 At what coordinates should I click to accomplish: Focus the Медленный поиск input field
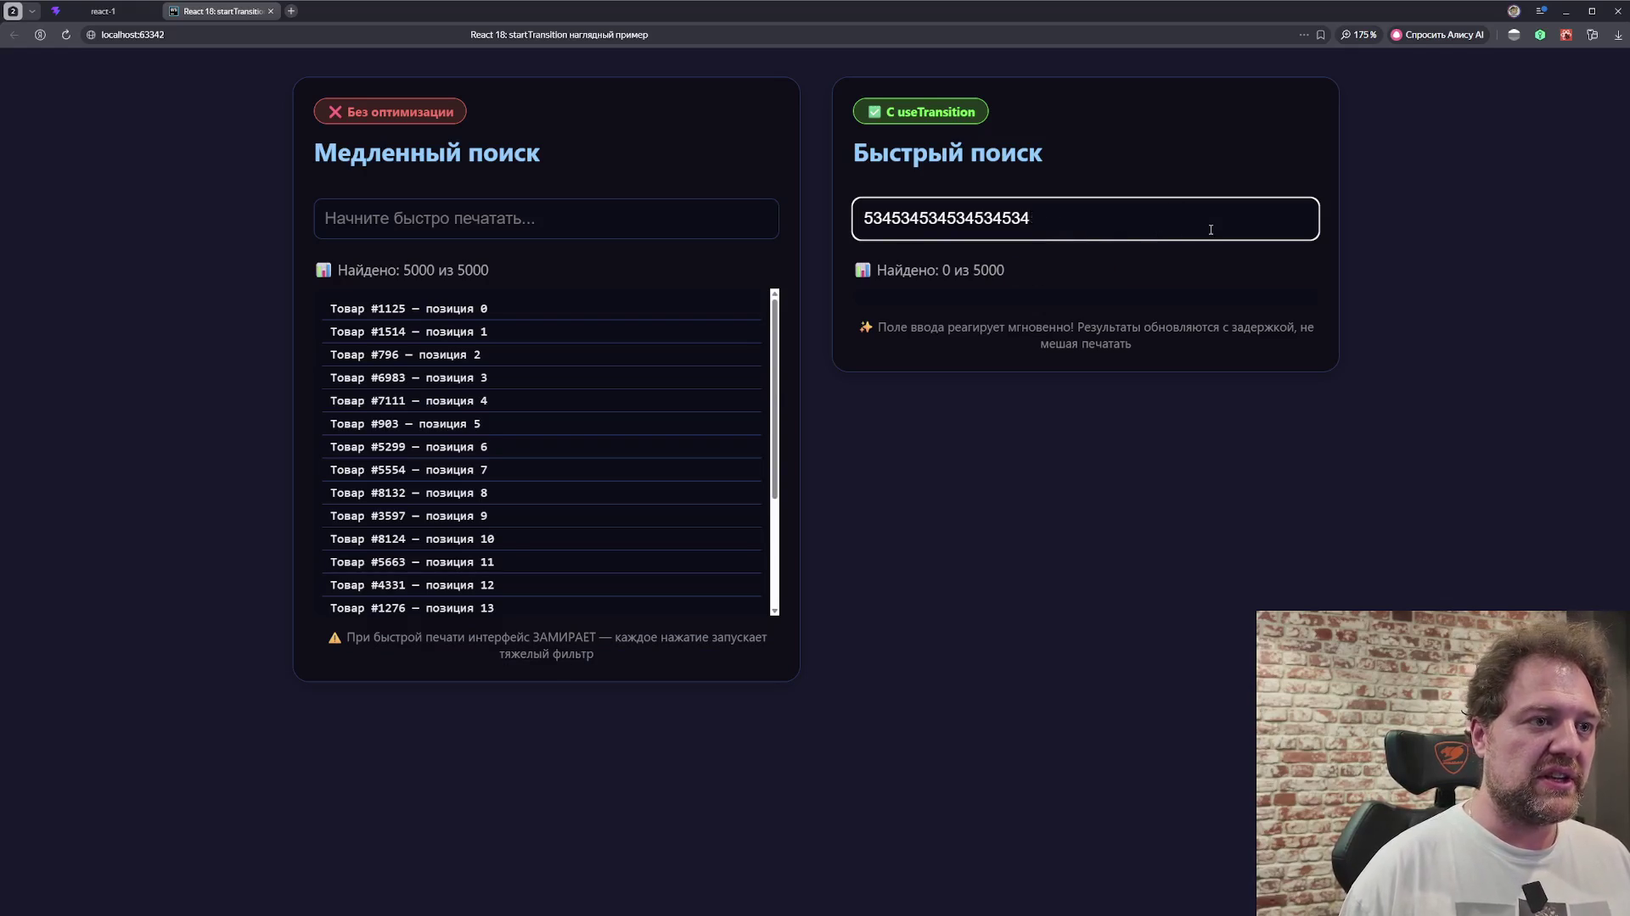[546, 219]
